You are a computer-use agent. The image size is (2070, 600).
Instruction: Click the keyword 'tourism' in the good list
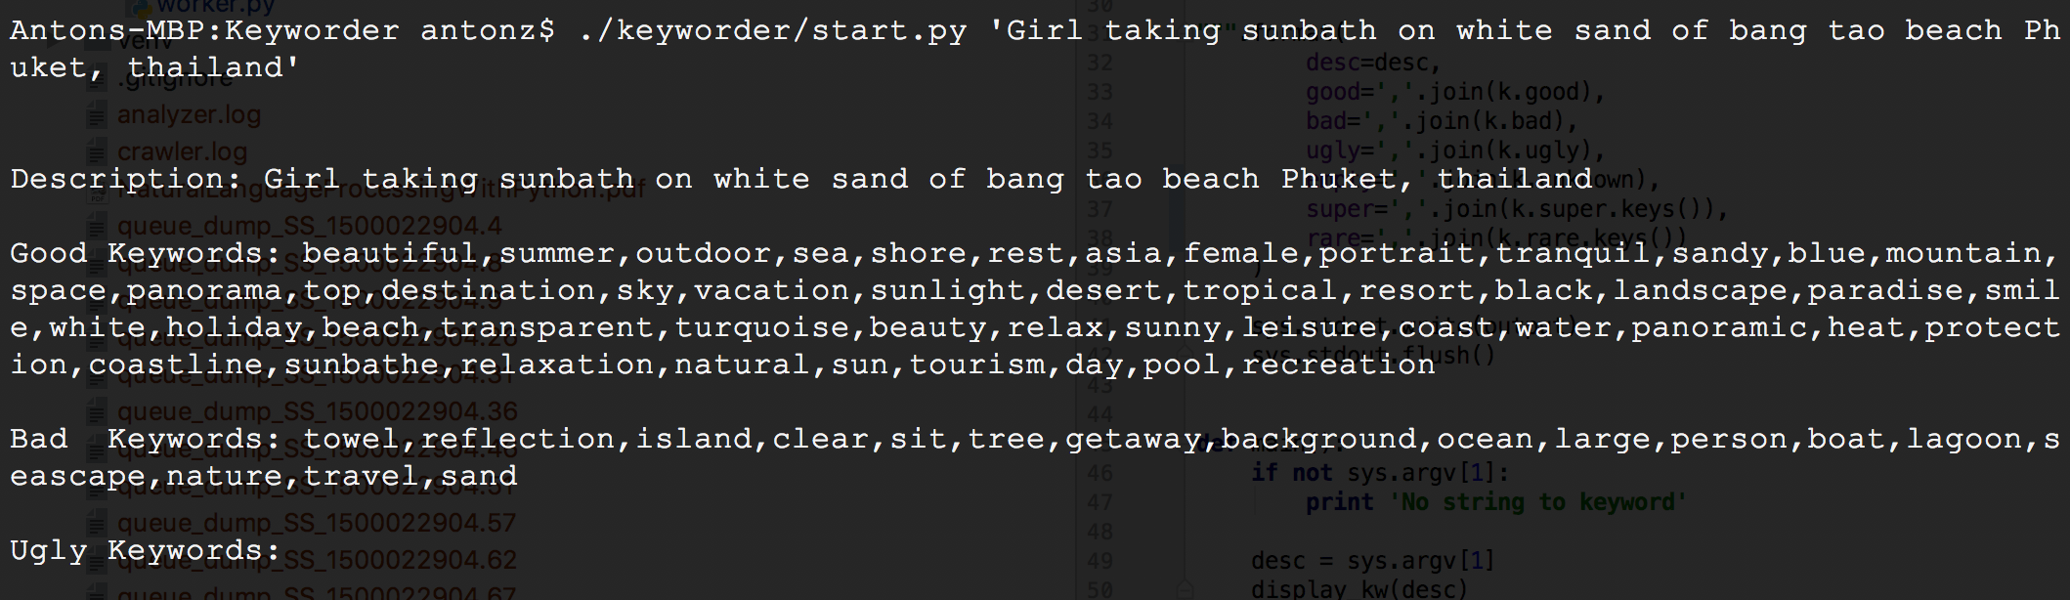tap(977, 365)
